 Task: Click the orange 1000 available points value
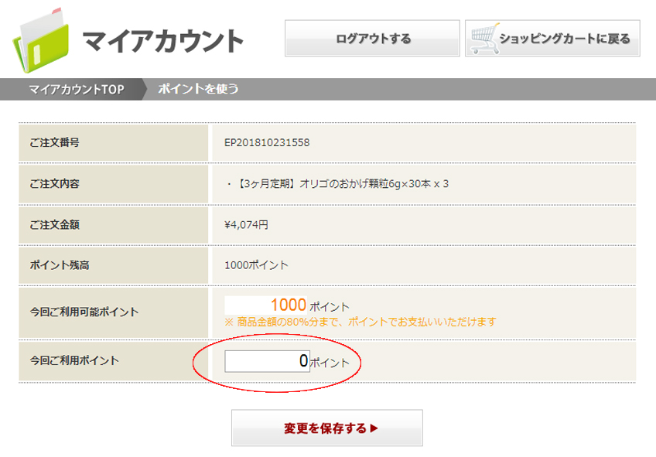click(x=288, y=305)
